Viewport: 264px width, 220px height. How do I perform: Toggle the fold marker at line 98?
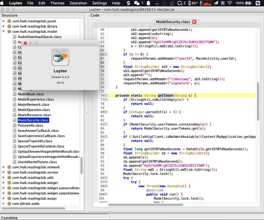coord(106,186)
